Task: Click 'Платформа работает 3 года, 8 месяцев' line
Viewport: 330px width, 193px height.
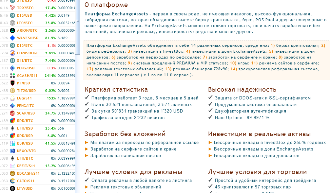Action: click(145, 98)
